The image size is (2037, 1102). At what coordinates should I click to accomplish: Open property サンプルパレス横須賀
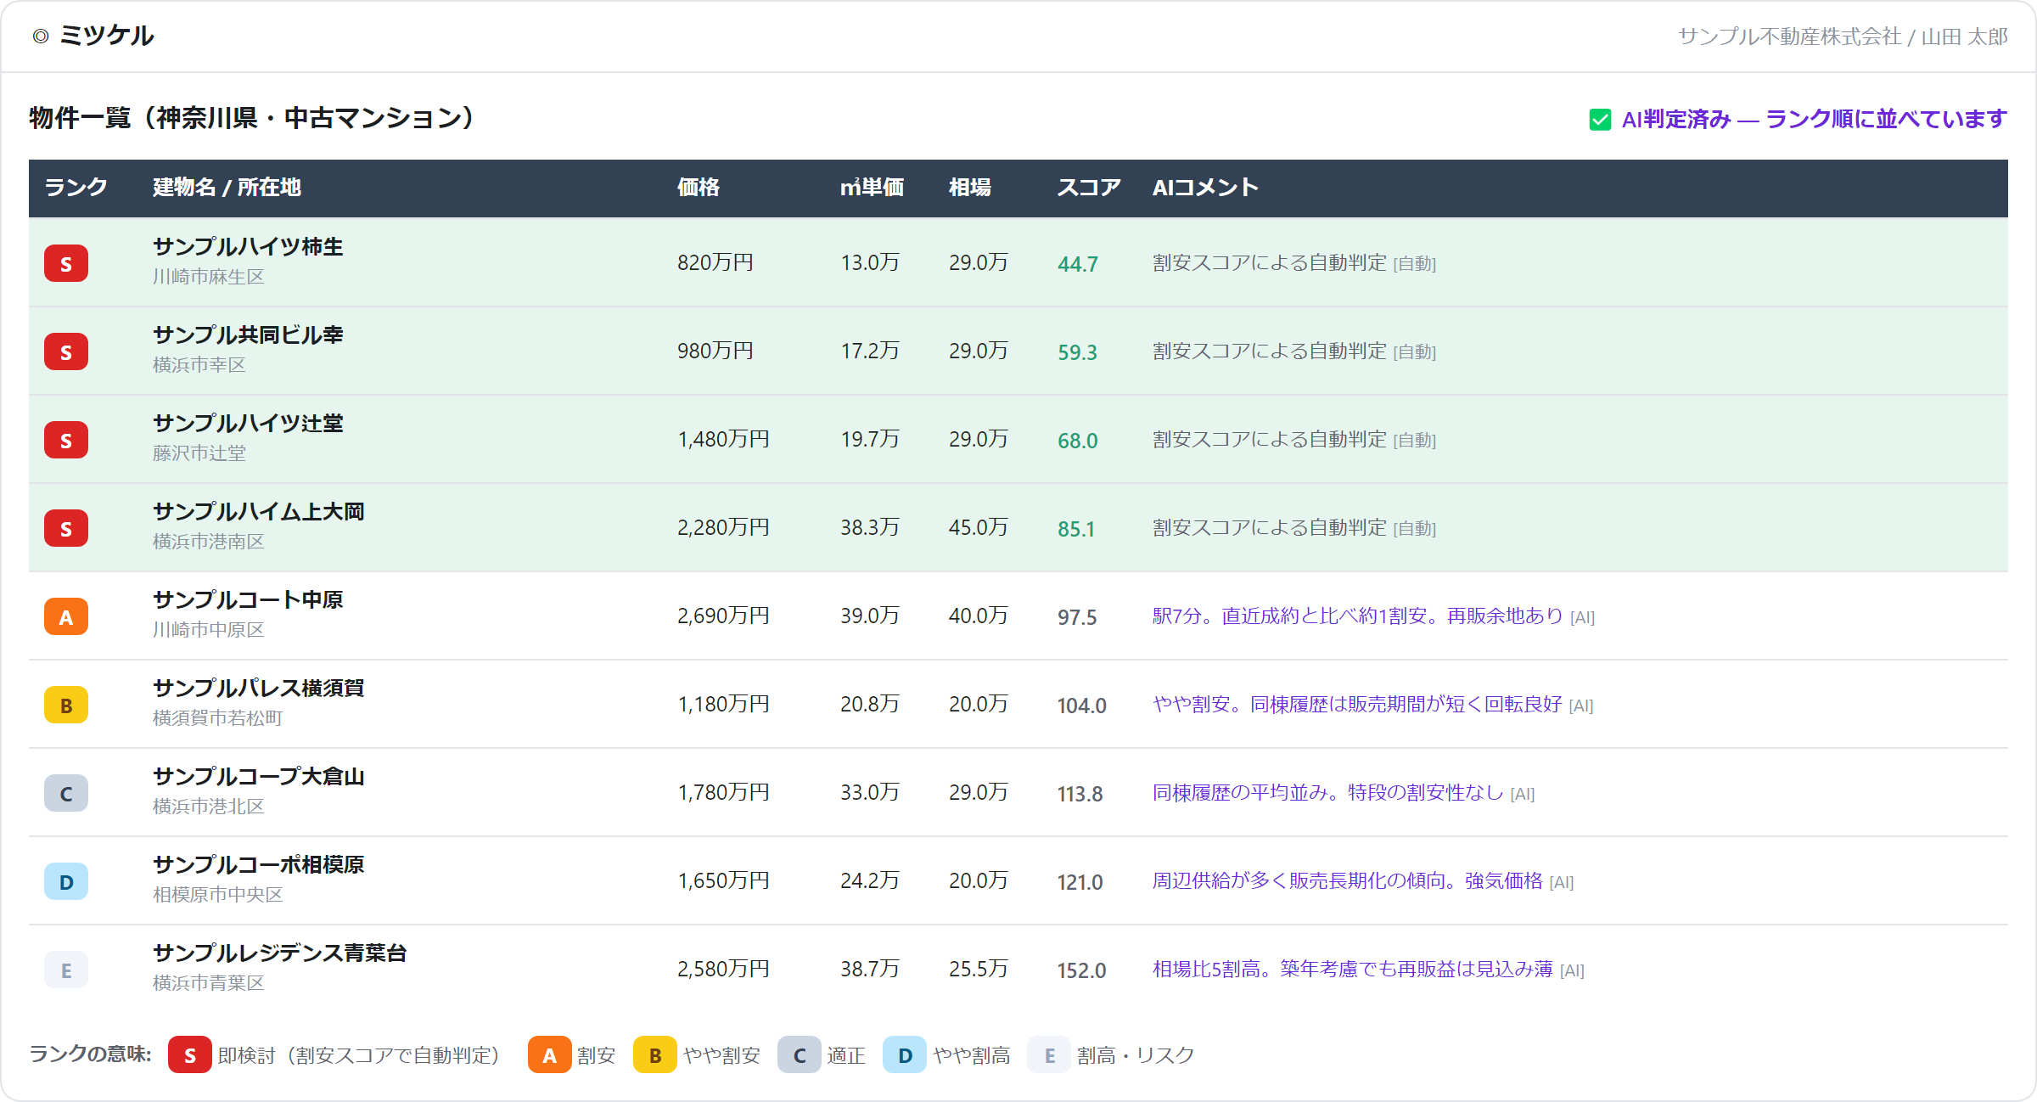point(259,689)
